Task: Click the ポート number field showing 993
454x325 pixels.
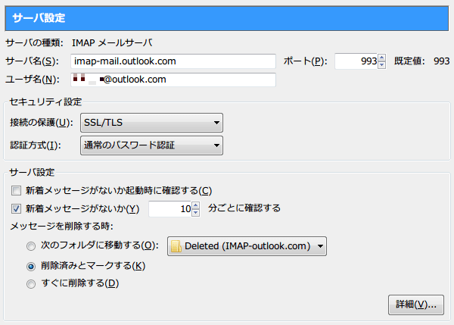Action: (356, 61)
